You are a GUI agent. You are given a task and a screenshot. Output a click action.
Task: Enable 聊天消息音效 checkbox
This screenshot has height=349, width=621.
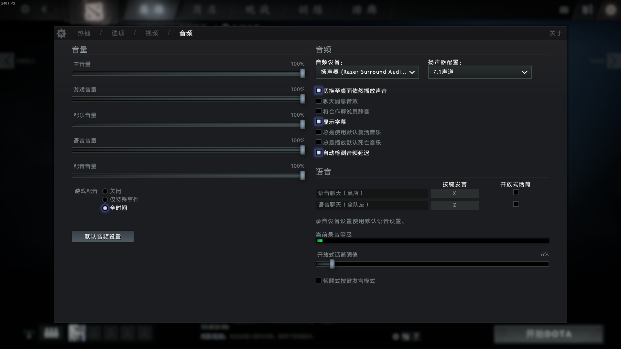[319, 101]
